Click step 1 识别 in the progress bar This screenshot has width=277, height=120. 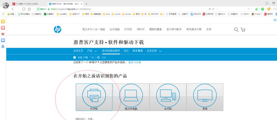78,58
